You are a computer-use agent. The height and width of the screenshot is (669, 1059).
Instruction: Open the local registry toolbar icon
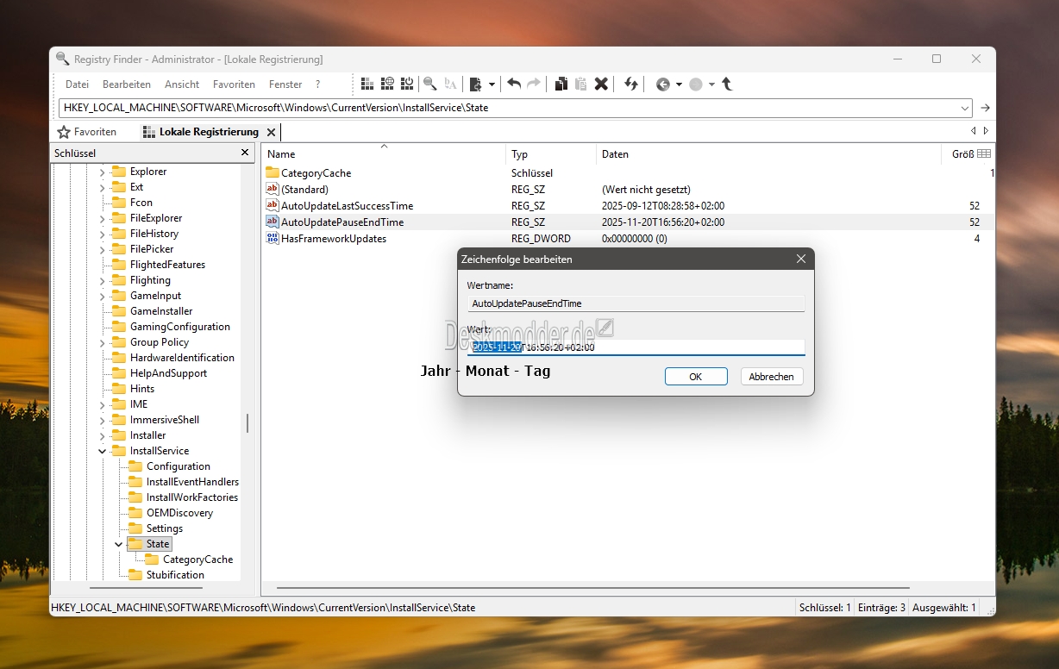click(367, 84)
